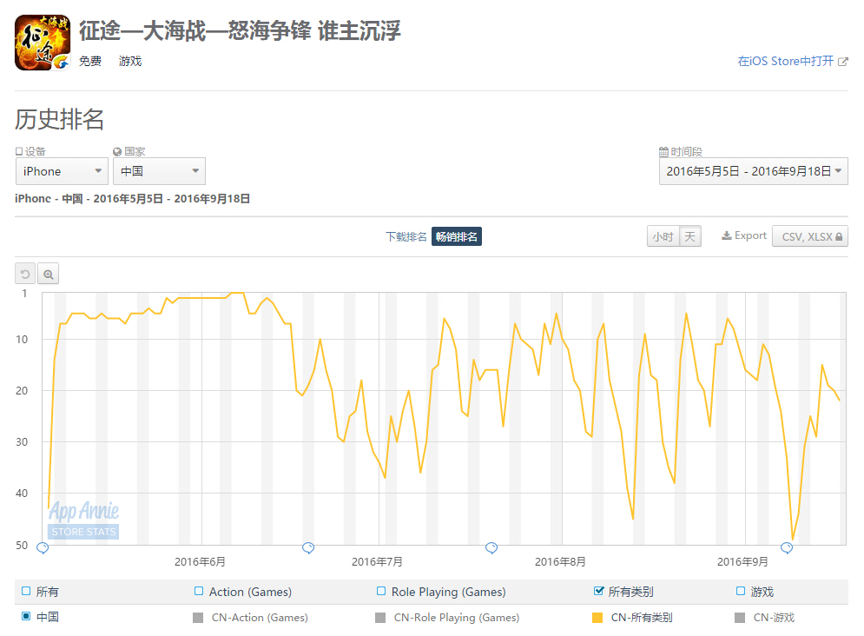Click the device icon beside 设备

coord(19,151)
